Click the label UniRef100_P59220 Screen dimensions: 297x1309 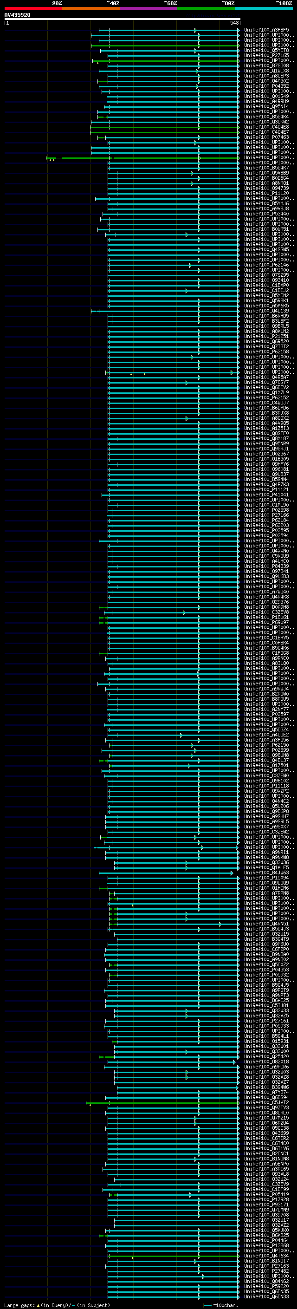click(266, 1287)
